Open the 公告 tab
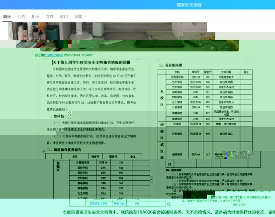275x217 pixels. point(21,17)
